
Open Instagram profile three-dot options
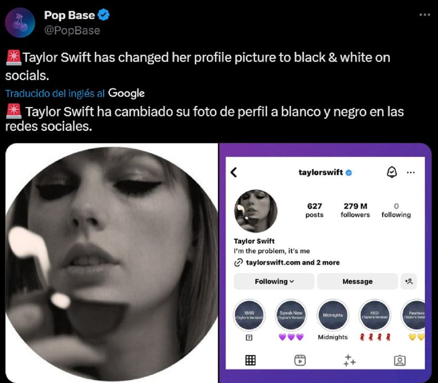[411, 173]
